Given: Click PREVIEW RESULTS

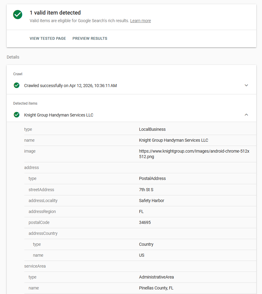Looking at the screenshot, I should coord(90,38).
